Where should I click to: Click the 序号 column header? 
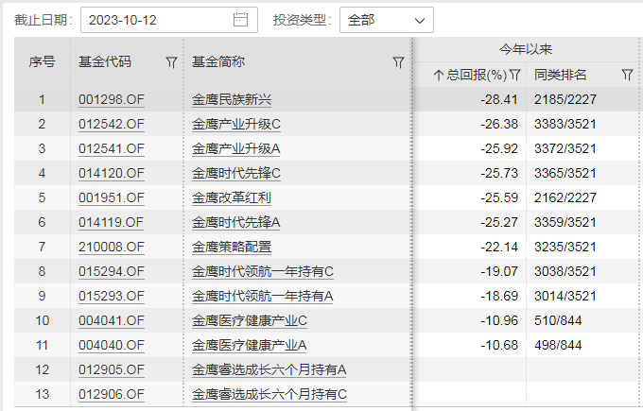click(x=42, y=62)
